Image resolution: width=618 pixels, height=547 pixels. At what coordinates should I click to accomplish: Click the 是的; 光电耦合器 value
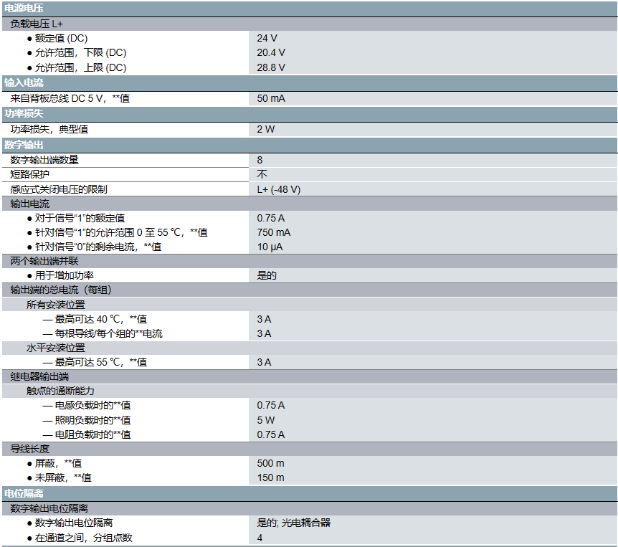[294, 523]
